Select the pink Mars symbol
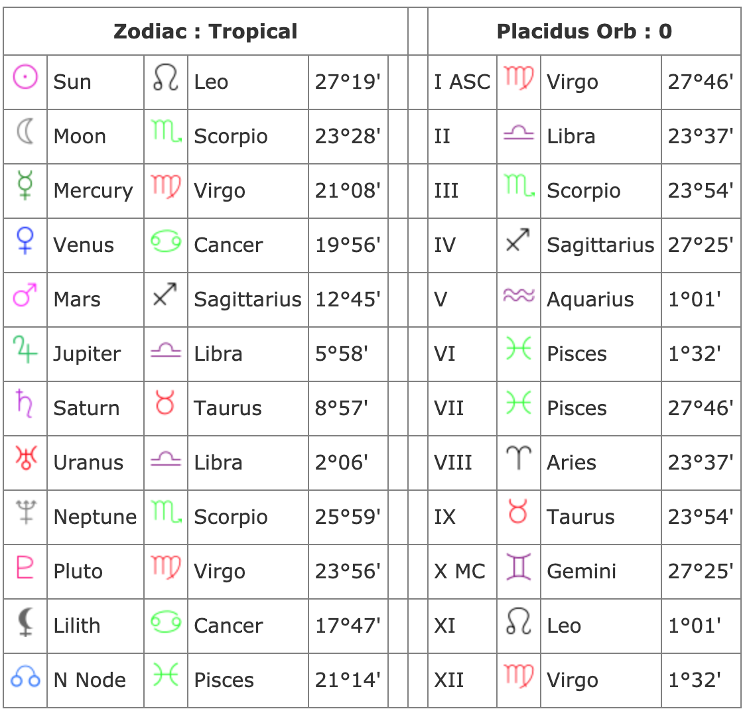Viewport: 747px width, 711px height. tap(25, 294)
